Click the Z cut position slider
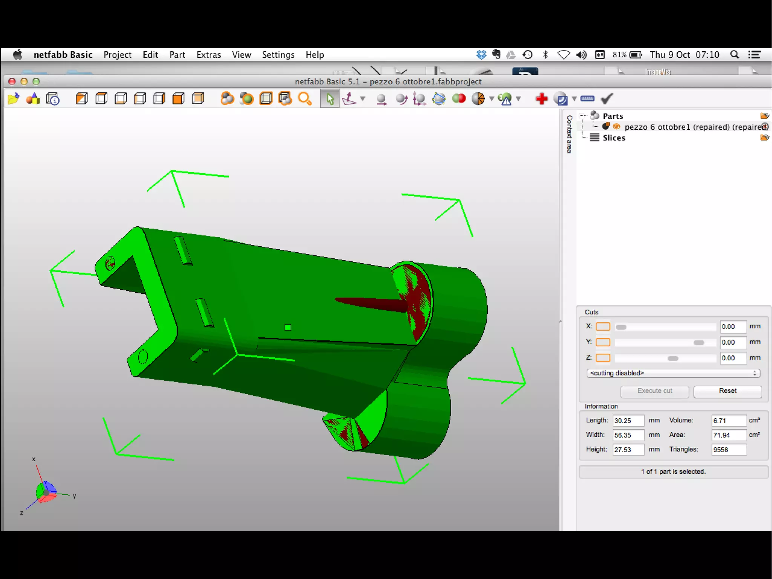Image resolution: width=772 pixels, height=579 pixels. click(x=665, y=358)
